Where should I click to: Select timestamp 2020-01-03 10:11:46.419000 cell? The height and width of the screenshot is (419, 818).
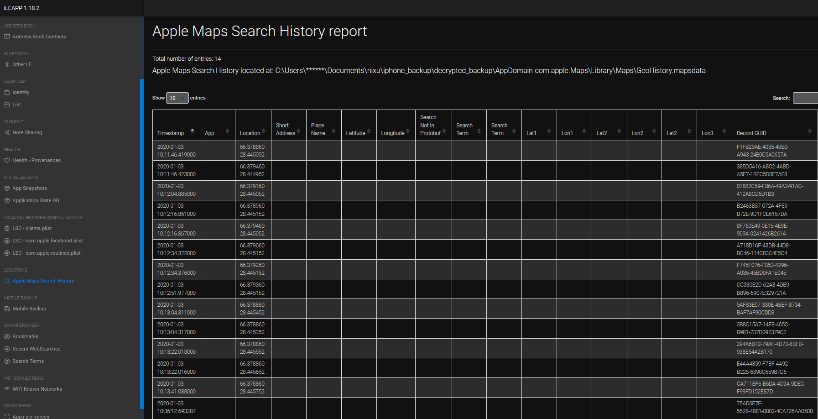click(176, 151)
